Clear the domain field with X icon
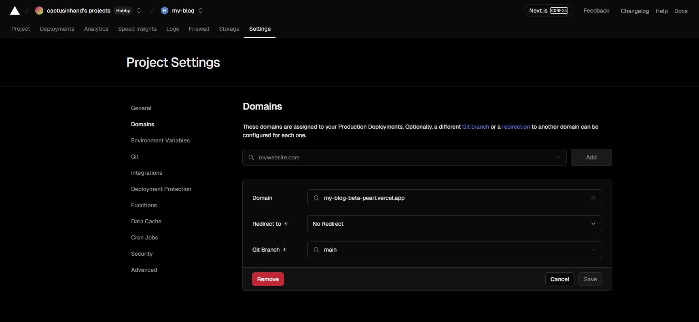 tap(593, 198)
